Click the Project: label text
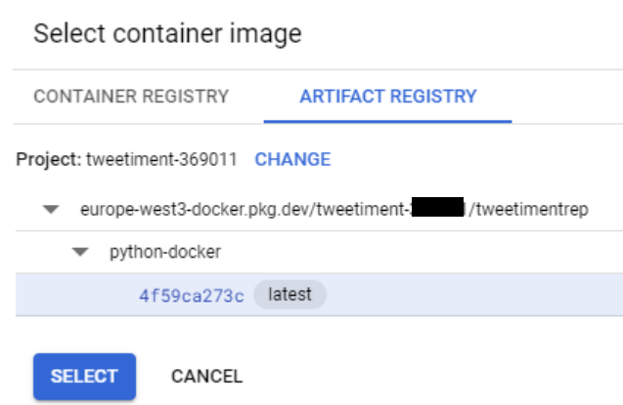The height and width of the screenshot is (405, 623). [x=49, y=159]
